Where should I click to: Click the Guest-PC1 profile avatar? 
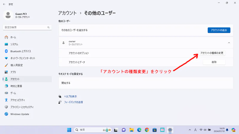[x=8, y=15]
